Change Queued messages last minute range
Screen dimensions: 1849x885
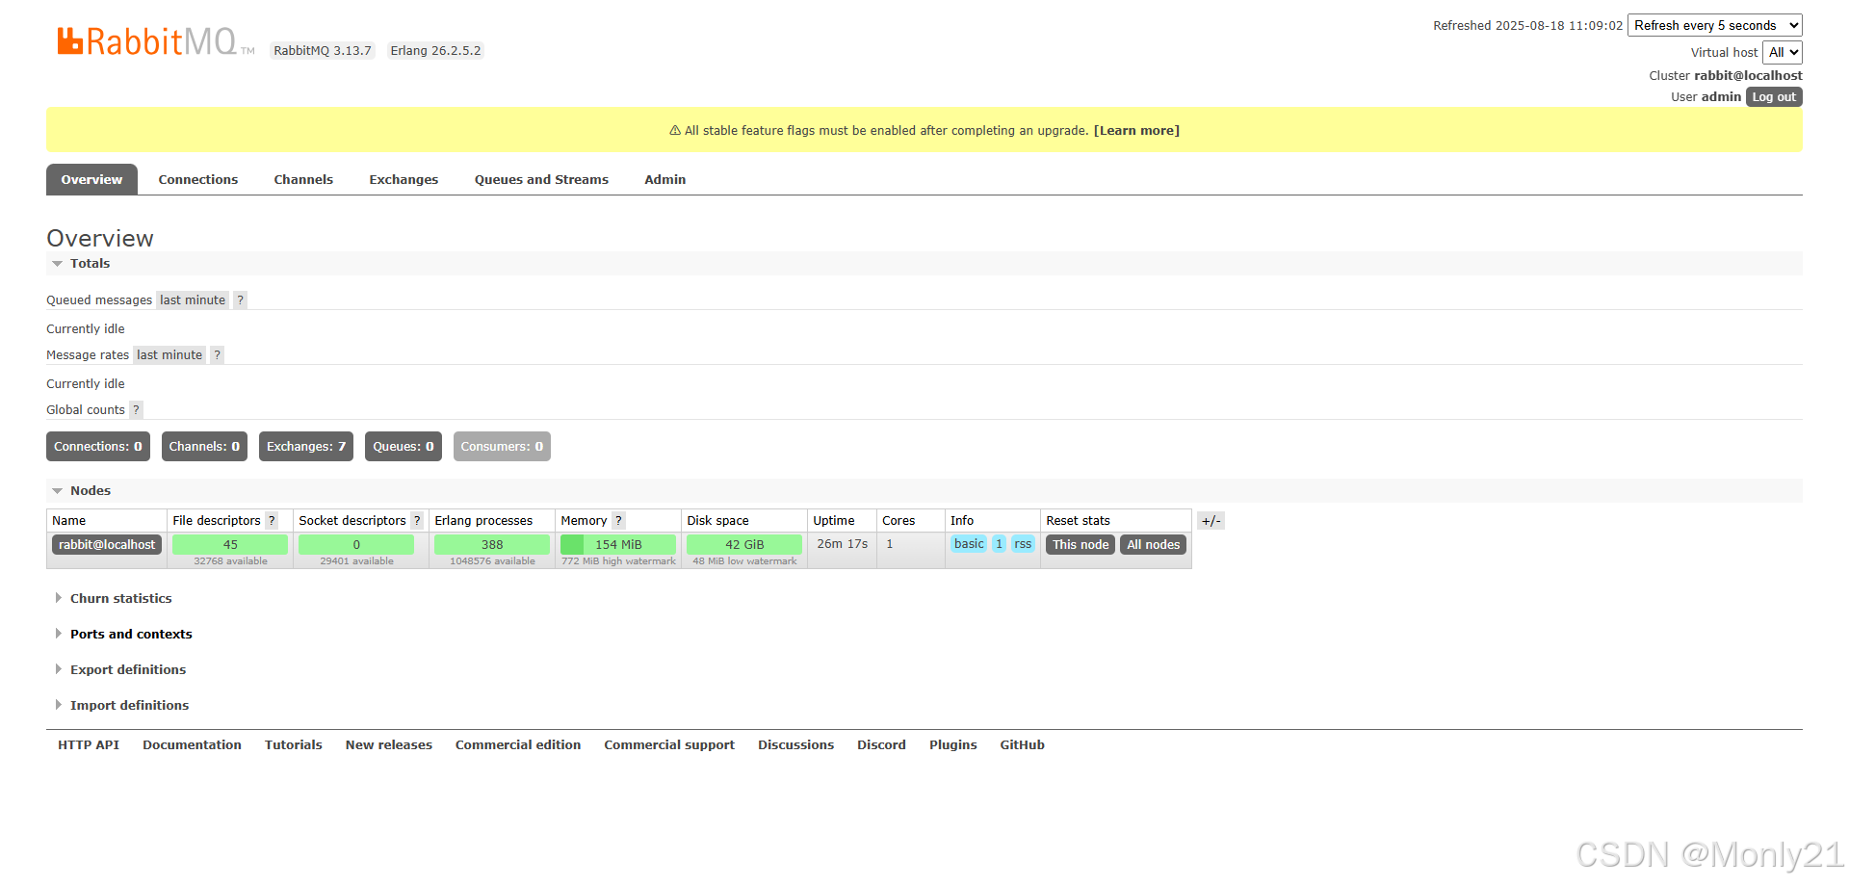[193, 300]
